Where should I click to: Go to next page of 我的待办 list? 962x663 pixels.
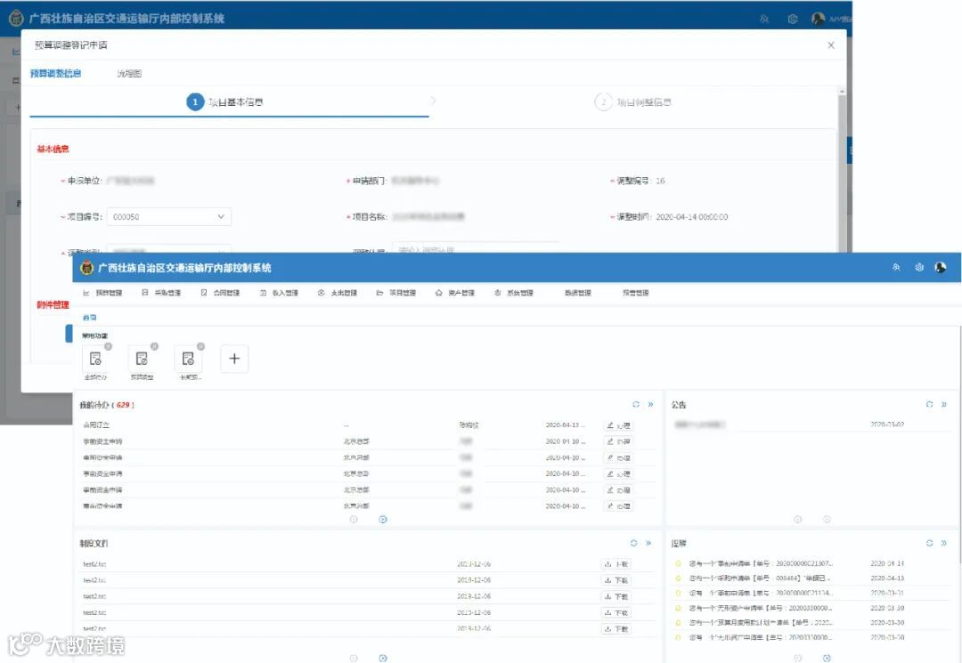(x=383, y=520)
